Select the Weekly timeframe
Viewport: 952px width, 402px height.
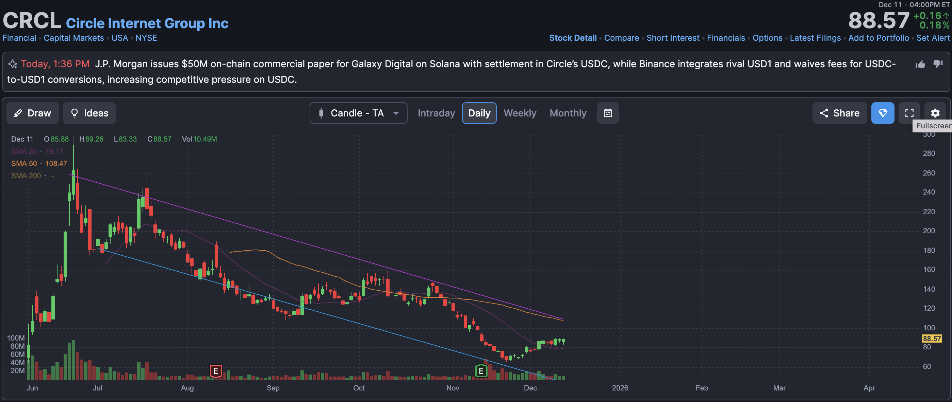coord(520,113)
